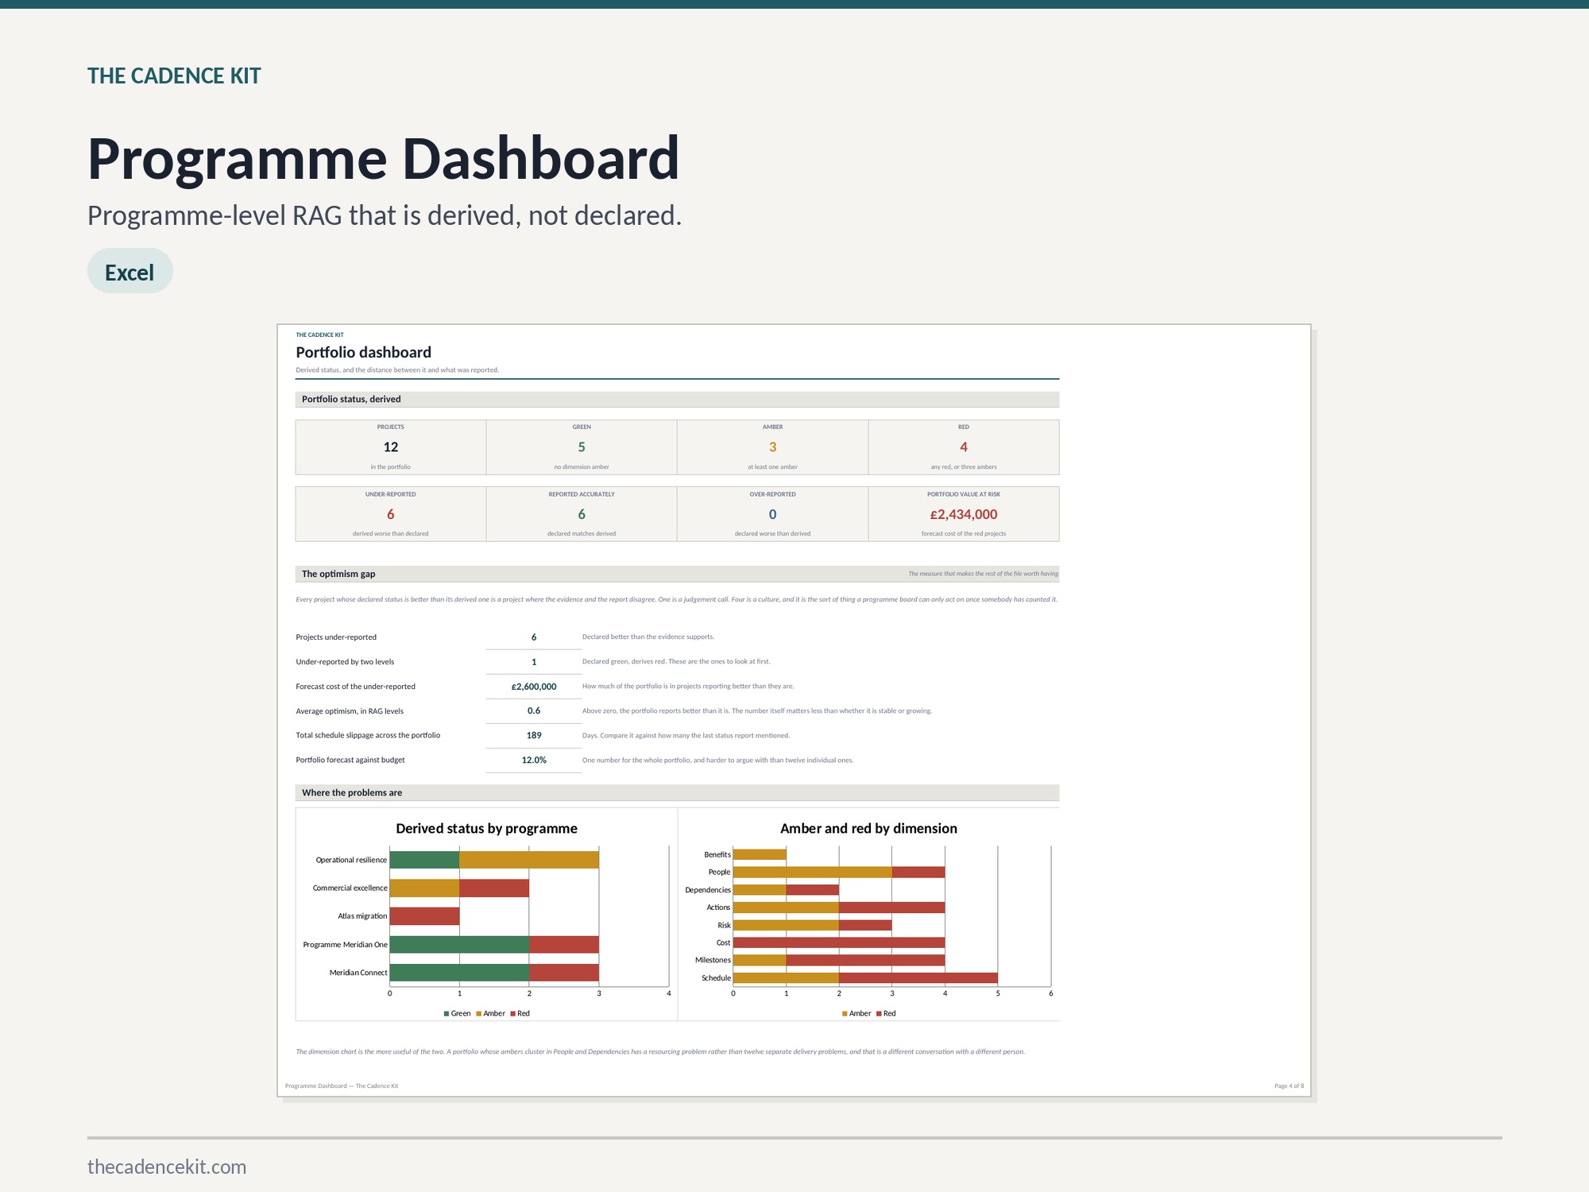Click the Over-reported 0 card
The image size is (1589, 1192).
coord(772,514)
